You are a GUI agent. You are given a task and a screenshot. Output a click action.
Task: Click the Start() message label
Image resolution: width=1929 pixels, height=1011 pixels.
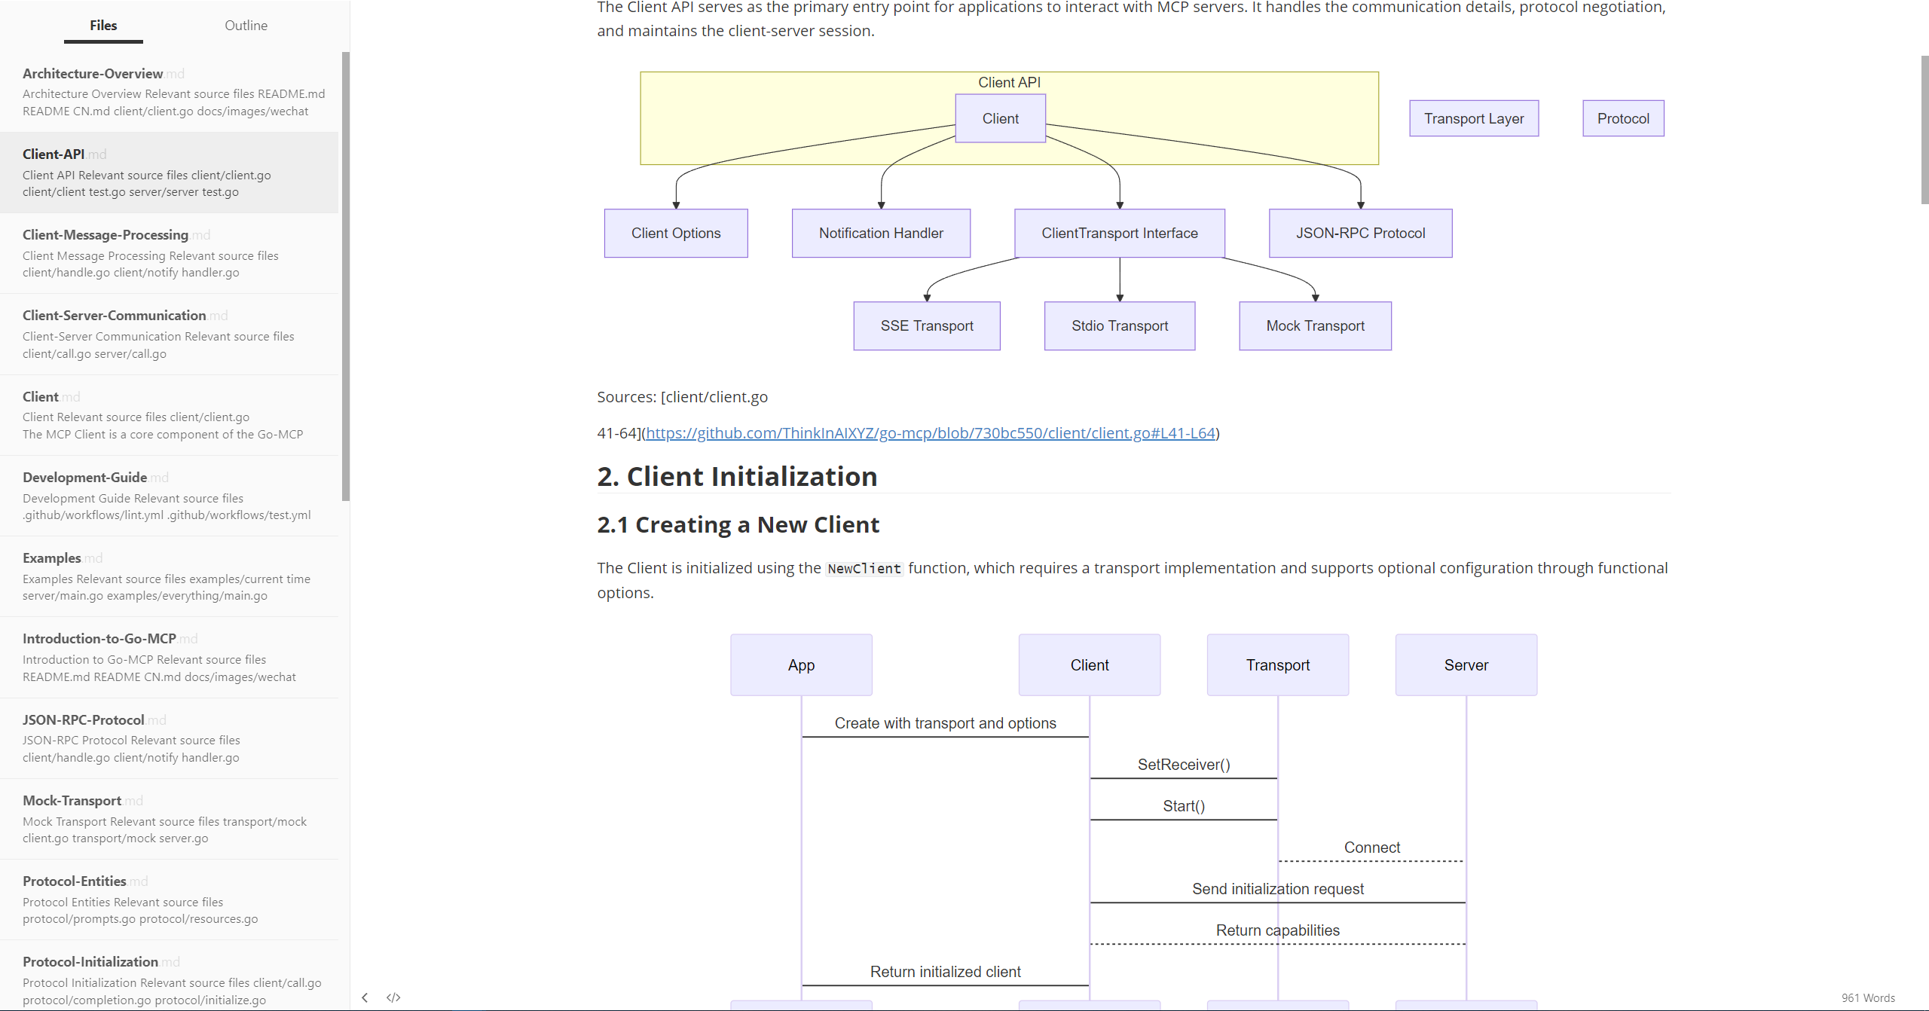(1184, 806)
